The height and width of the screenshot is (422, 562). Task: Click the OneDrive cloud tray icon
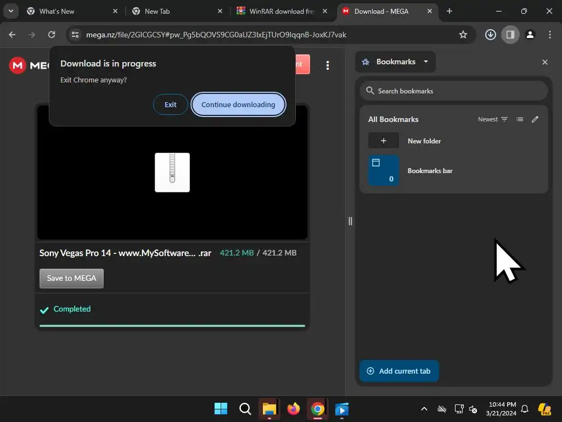(442, 409)
